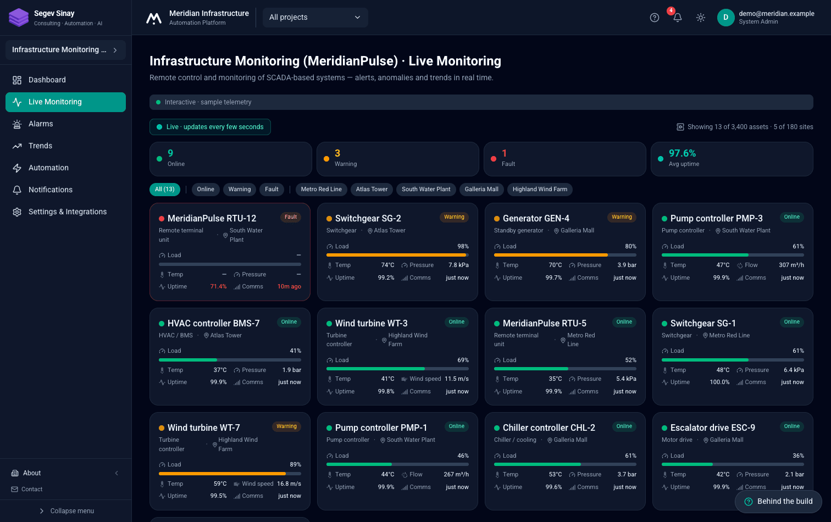Screen dimensions: 831x522
Task: Click the Load gauge icon on Generator GEN-4
Action: (x=497, y=247)
